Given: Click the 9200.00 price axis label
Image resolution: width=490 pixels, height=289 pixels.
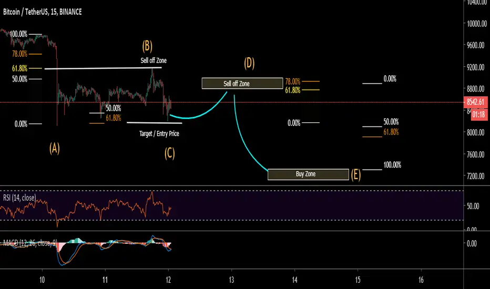Looking at the screenshot, I should [476, 67].
